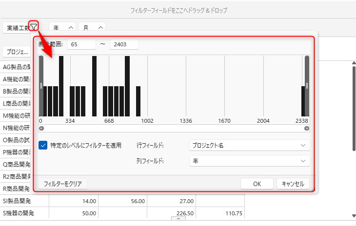Screen dimensions: 356x226
Task: Click the cell containing 226.50
Action: click(171, 213)
